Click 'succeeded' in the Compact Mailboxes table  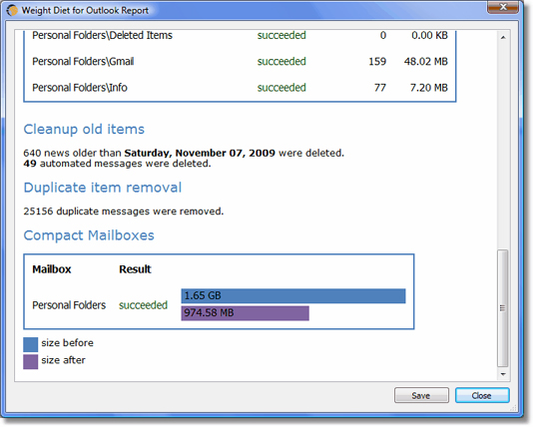tap(143, 305)
